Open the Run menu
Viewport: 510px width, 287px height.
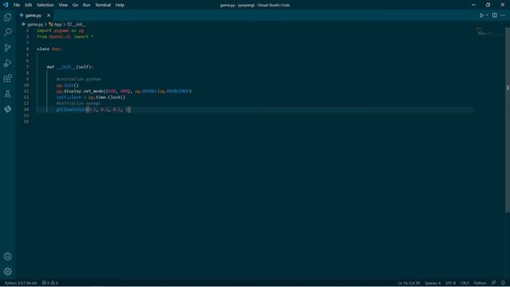tap(86, 5)
